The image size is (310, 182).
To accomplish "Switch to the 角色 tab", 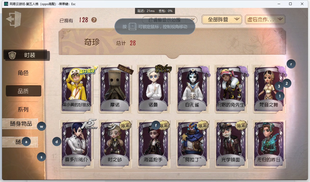I will point(23,73).
